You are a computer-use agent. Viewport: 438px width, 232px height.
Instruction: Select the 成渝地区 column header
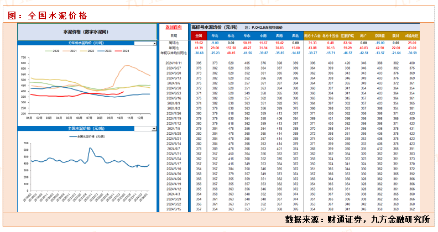pyautogui.click(x=412, y=36)
